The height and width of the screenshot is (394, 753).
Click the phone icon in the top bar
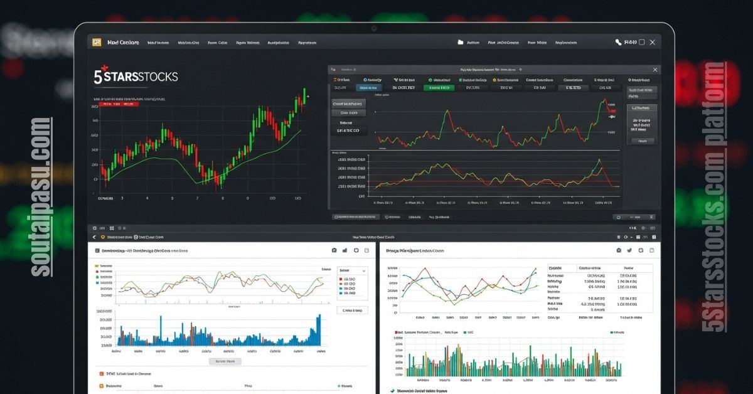[x=618, y=42]
